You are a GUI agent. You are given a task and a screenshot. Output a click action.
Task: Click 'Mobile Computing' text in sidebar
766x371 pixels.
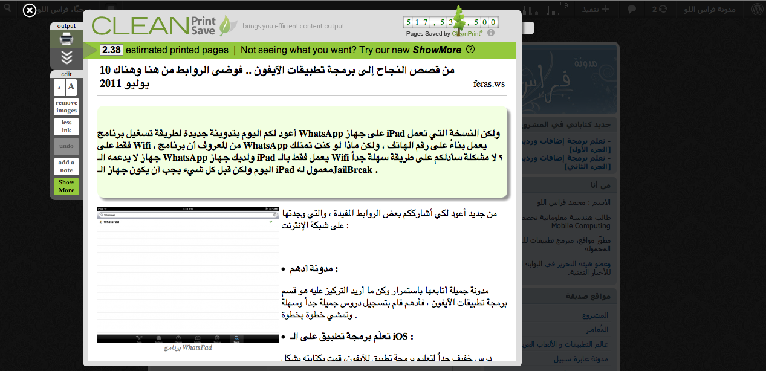(x=580, y=226)
